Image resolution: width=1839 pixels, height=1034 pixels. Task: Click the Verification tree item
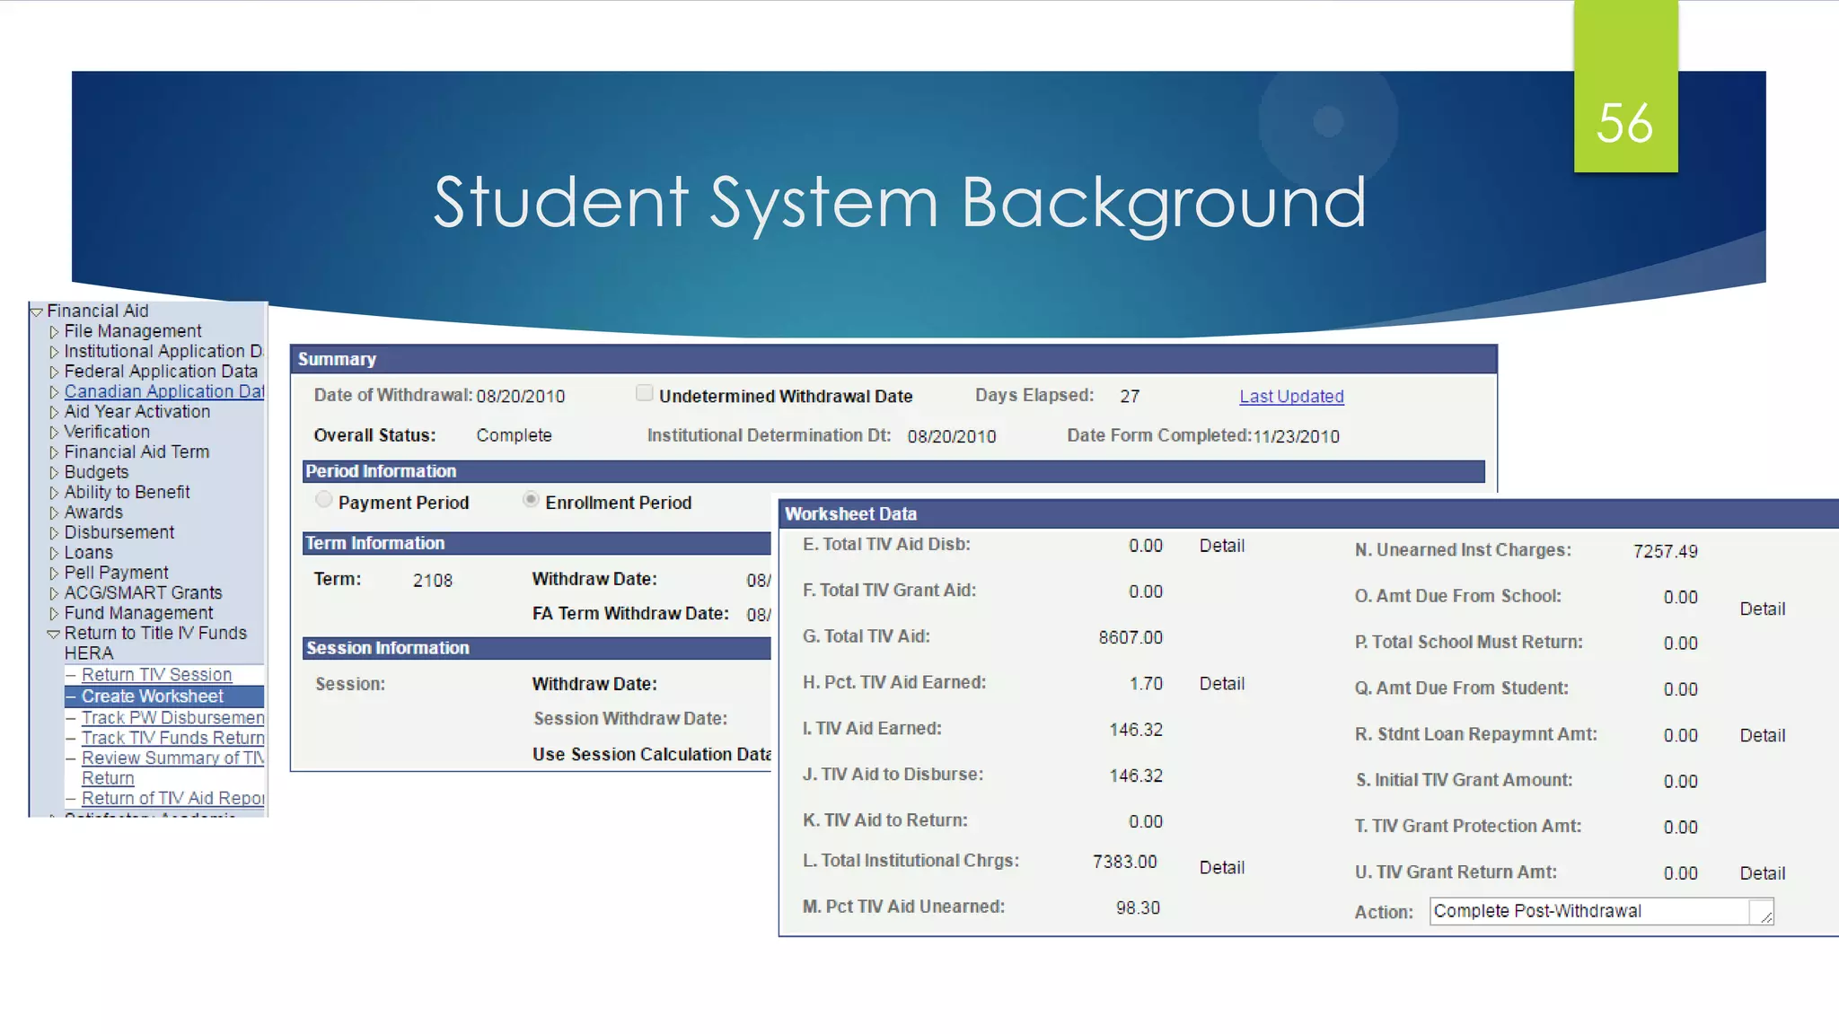107,432
